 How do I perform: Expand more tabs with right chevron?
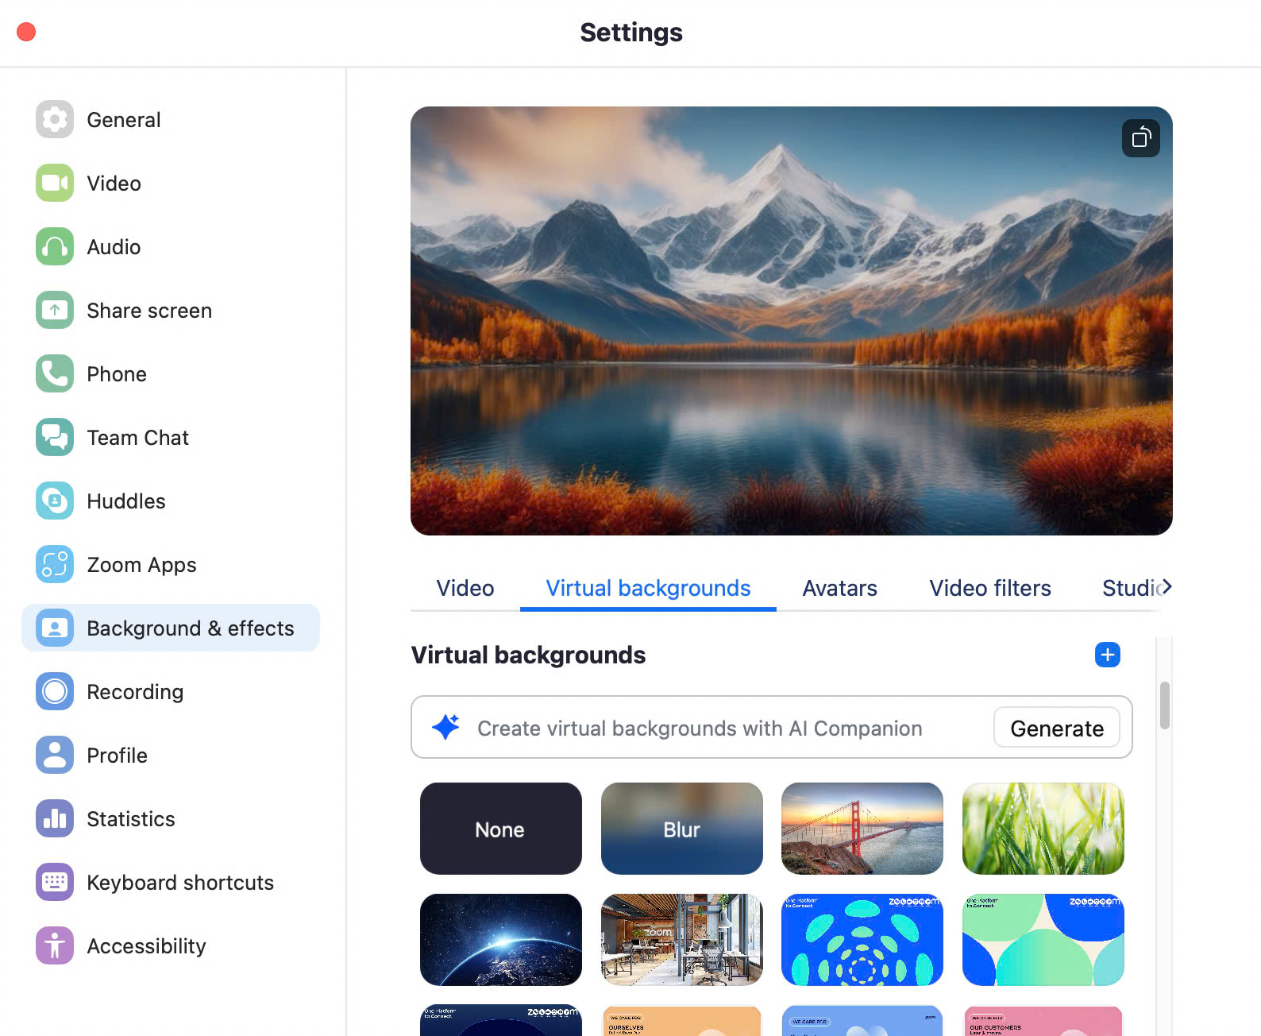pos(1166,587)
